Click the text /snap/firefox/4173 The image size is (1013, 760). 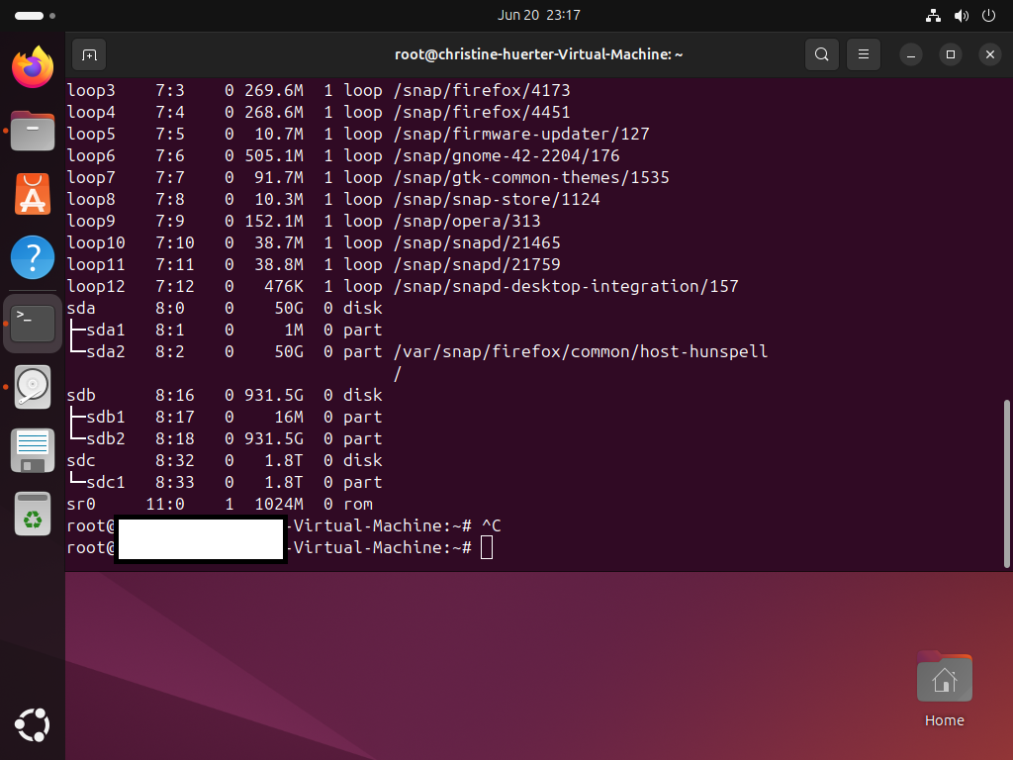coord(482,90)
